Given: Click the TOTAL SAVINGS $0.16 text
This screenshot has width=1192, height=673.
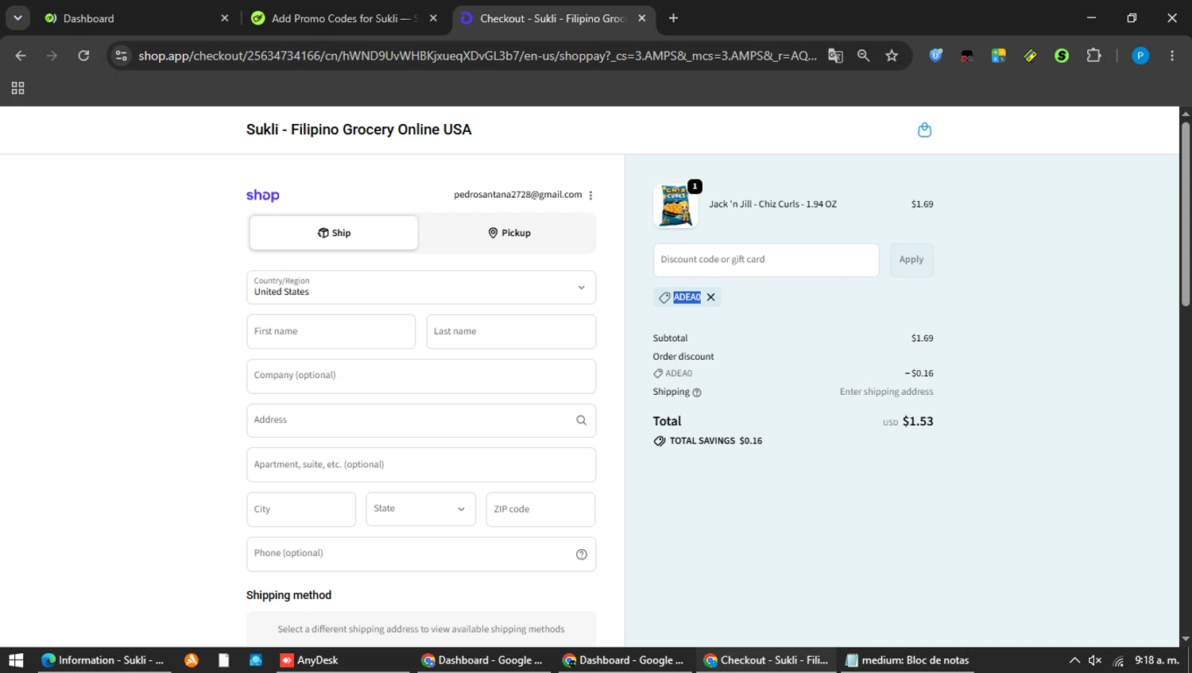Looking at the screenshot, I should tap(715, 441).
